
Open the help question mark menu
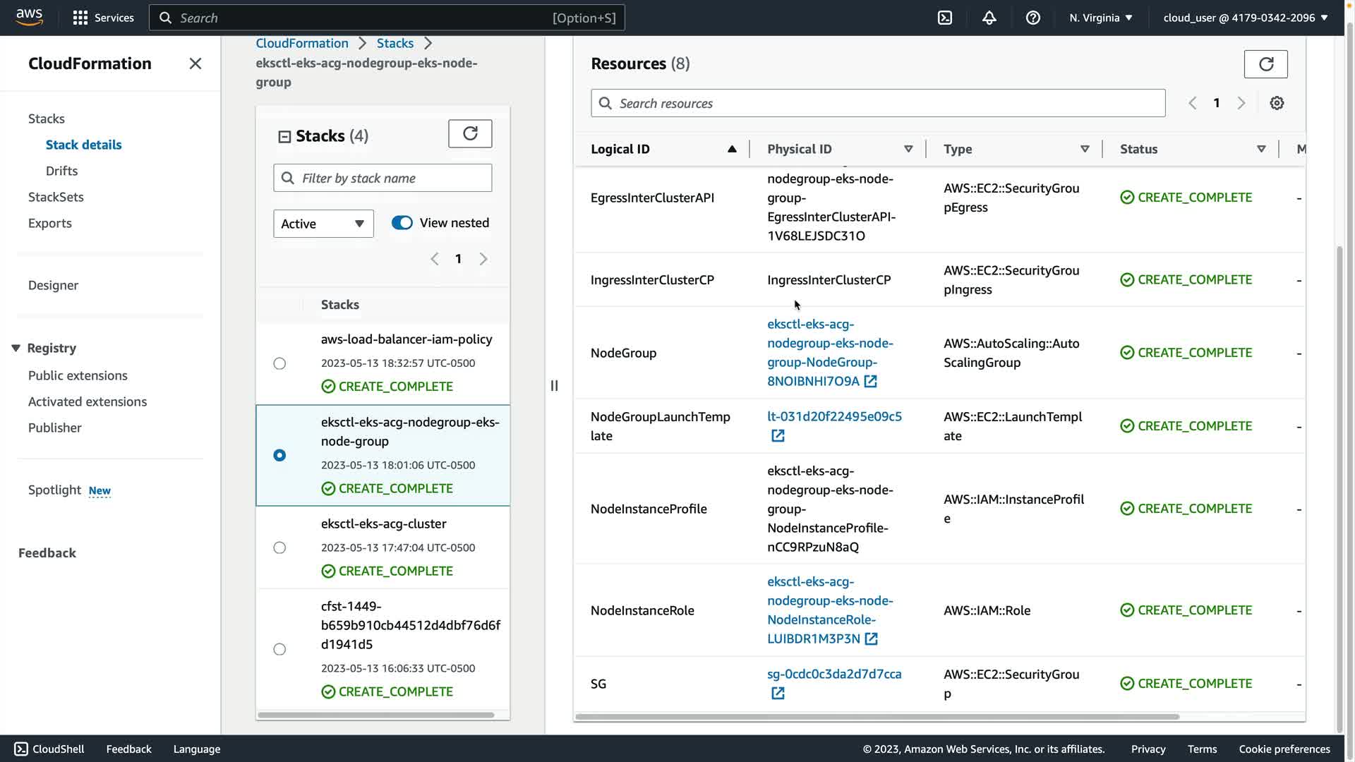coord(1032,18)
